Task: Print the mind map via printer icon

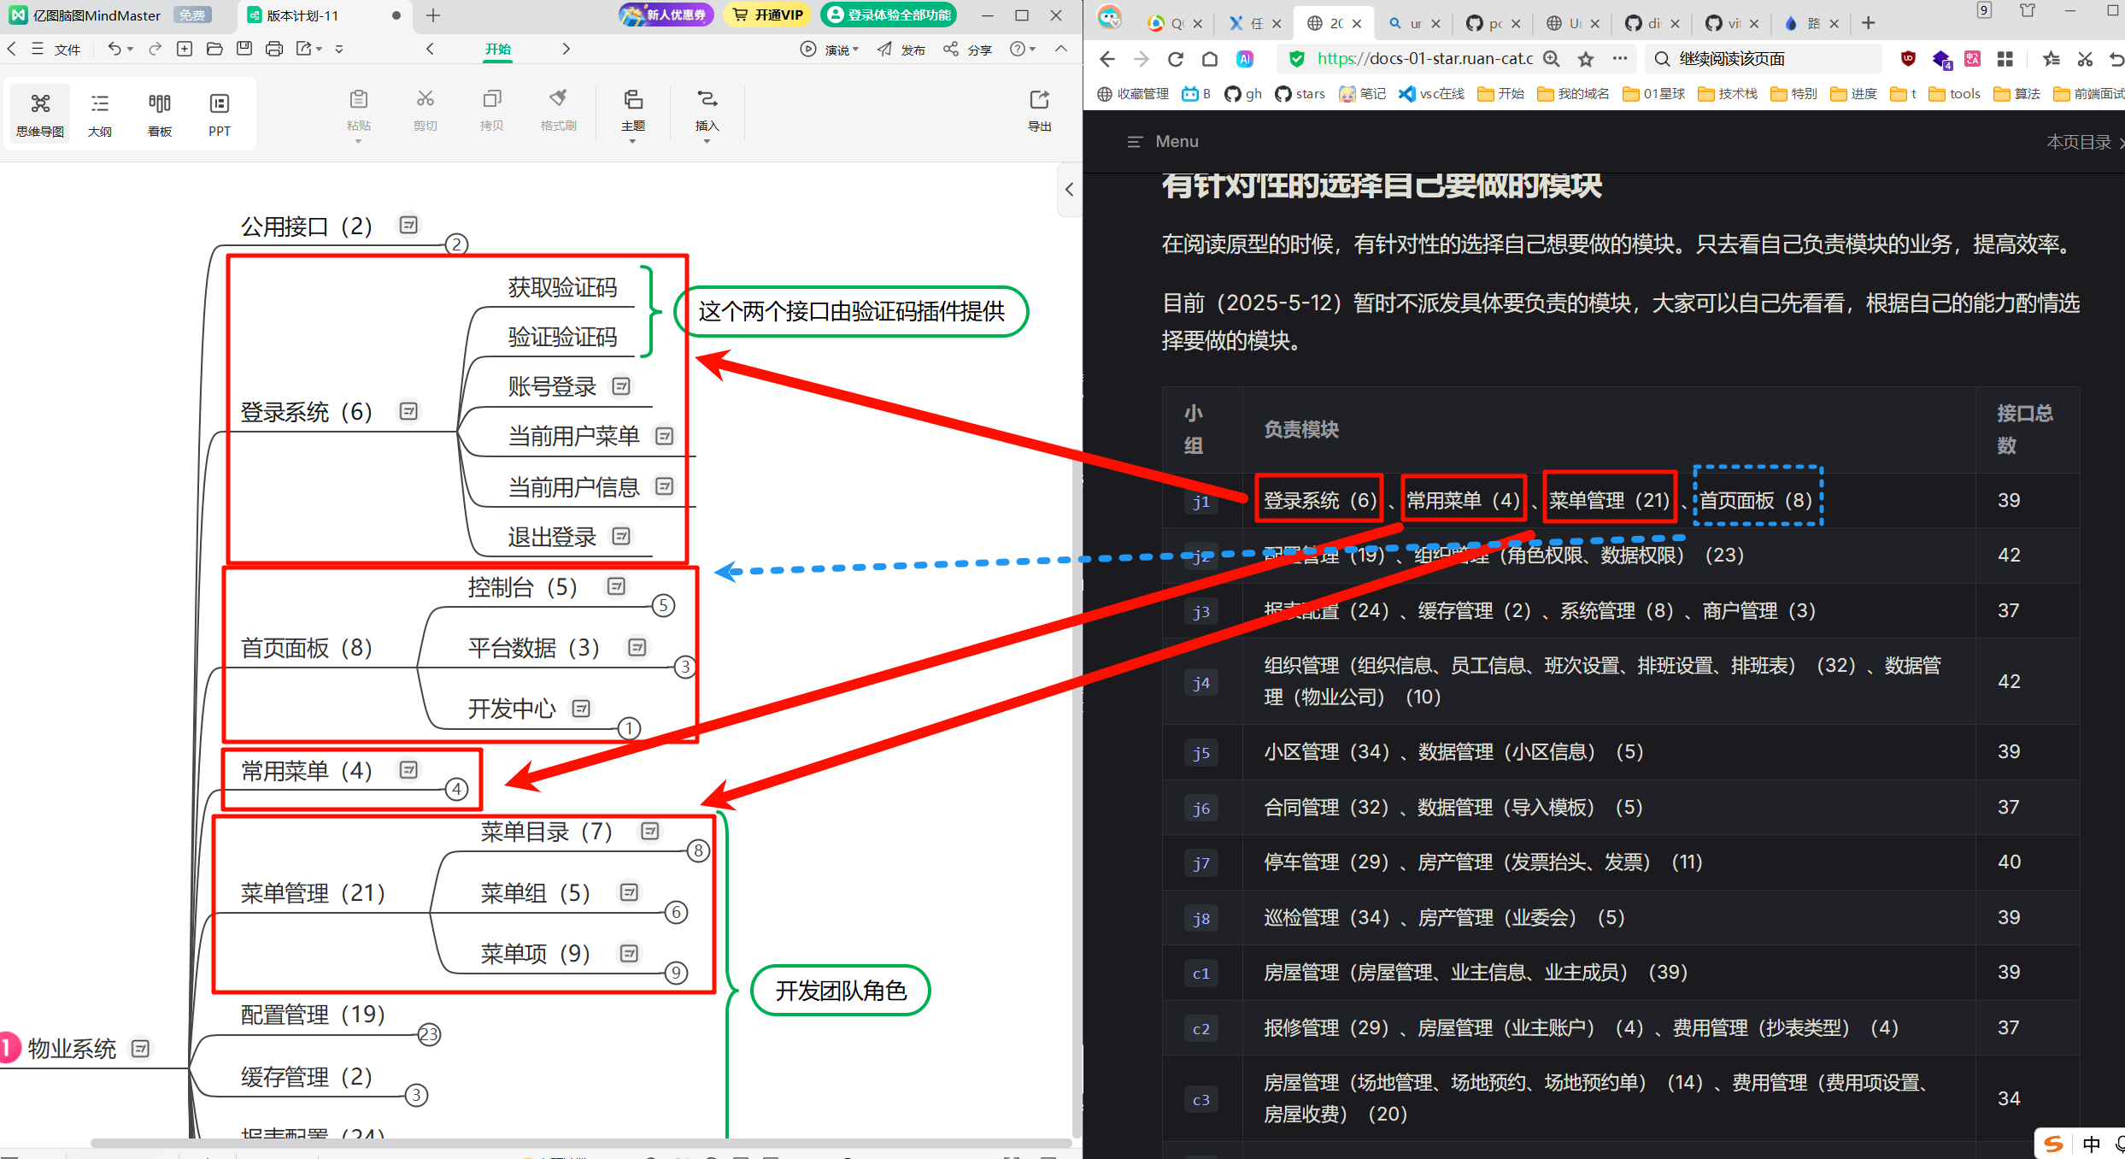Action: pyautogui.click(x=274, y=49)
